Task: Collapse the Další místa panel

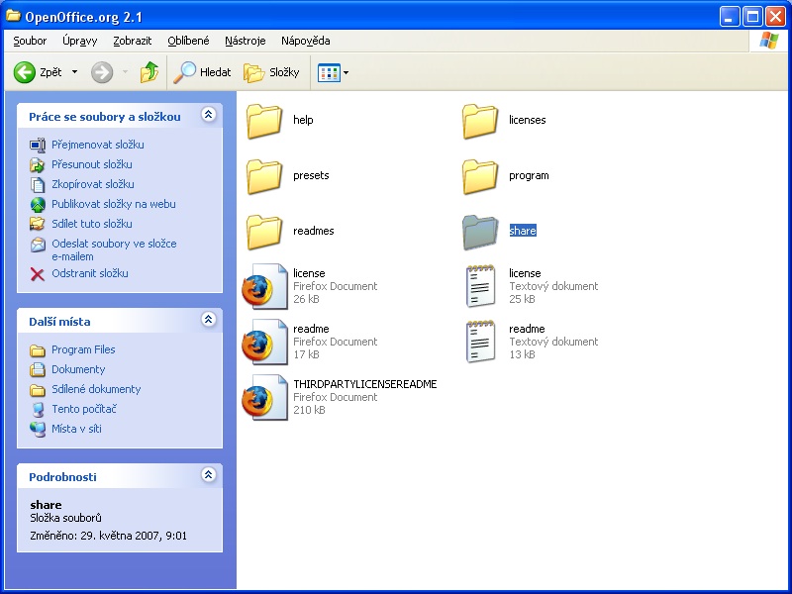Action: click(x=208, y=321)
